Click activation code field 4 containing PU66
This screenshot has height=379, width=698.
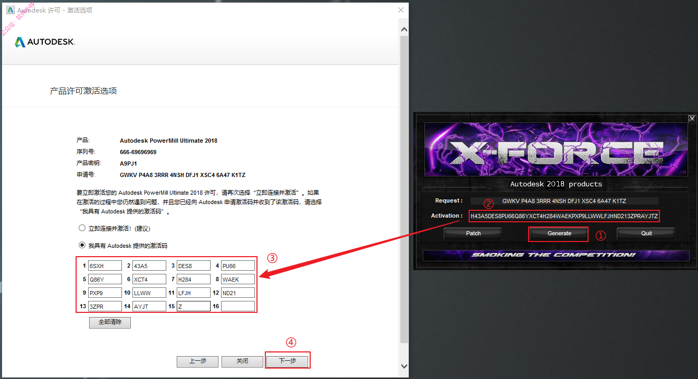(238, 266)
